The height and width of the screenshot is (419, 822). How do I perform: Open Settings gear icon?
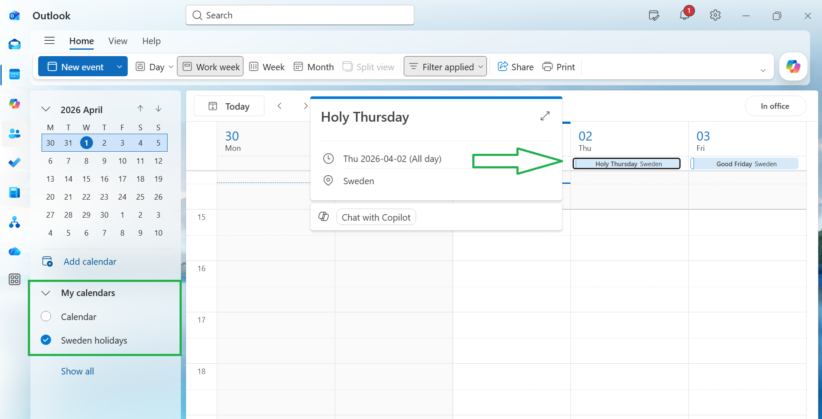[x=715, y=15]
